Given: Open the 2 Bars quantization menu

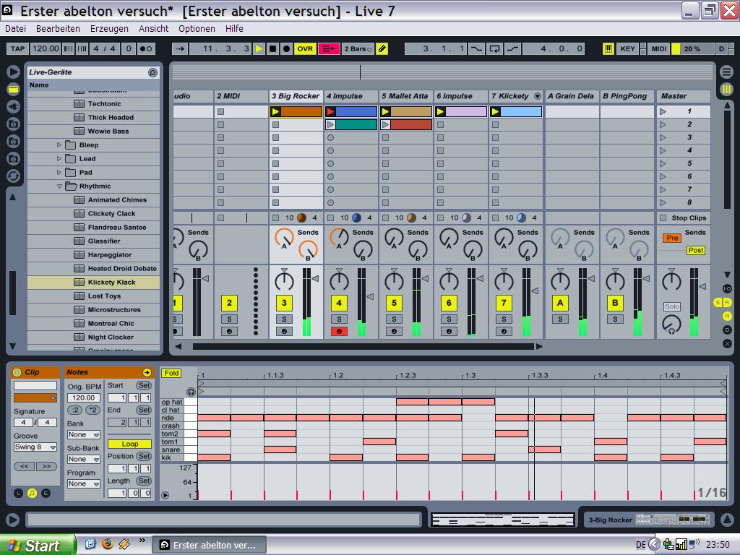Looking at the screenshot, I should click(x=358, y=48).
